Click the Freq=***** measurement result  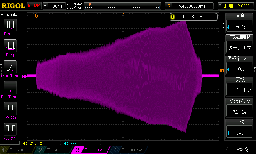pos(81,143)
